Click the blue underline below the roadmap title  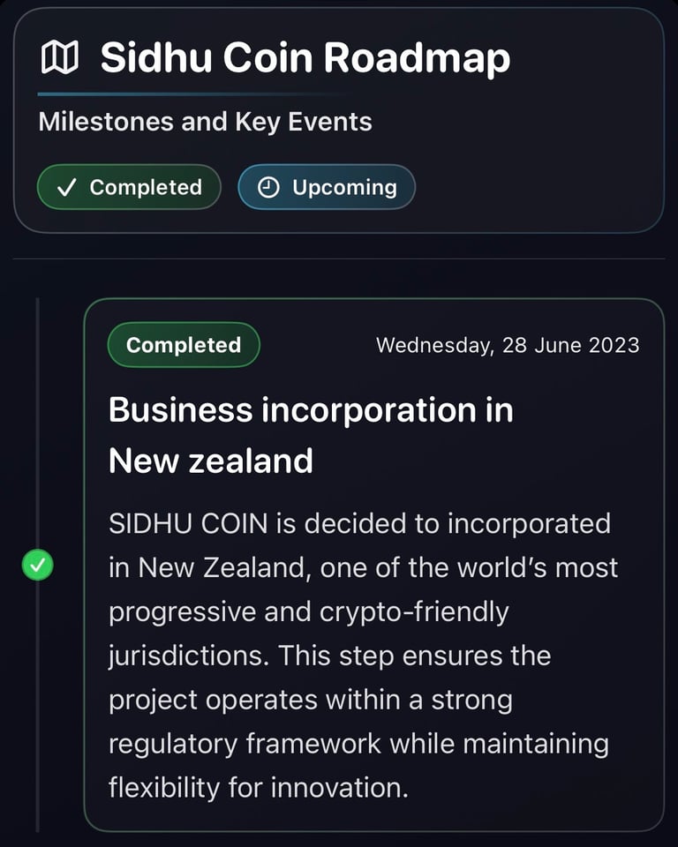click(x=194, y=94)
